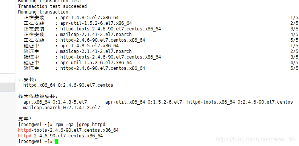Click the last result line httpd-2.4.6-90.el7.centos.x86_64
299x146 pixels.
pos(60,136)
